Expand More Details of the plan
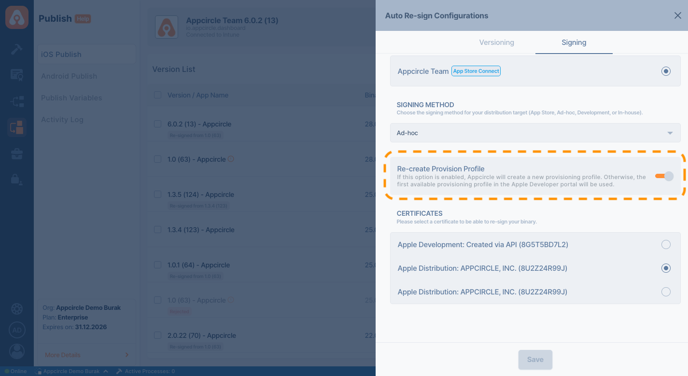The image size is (688, 376). click(86, 355)
